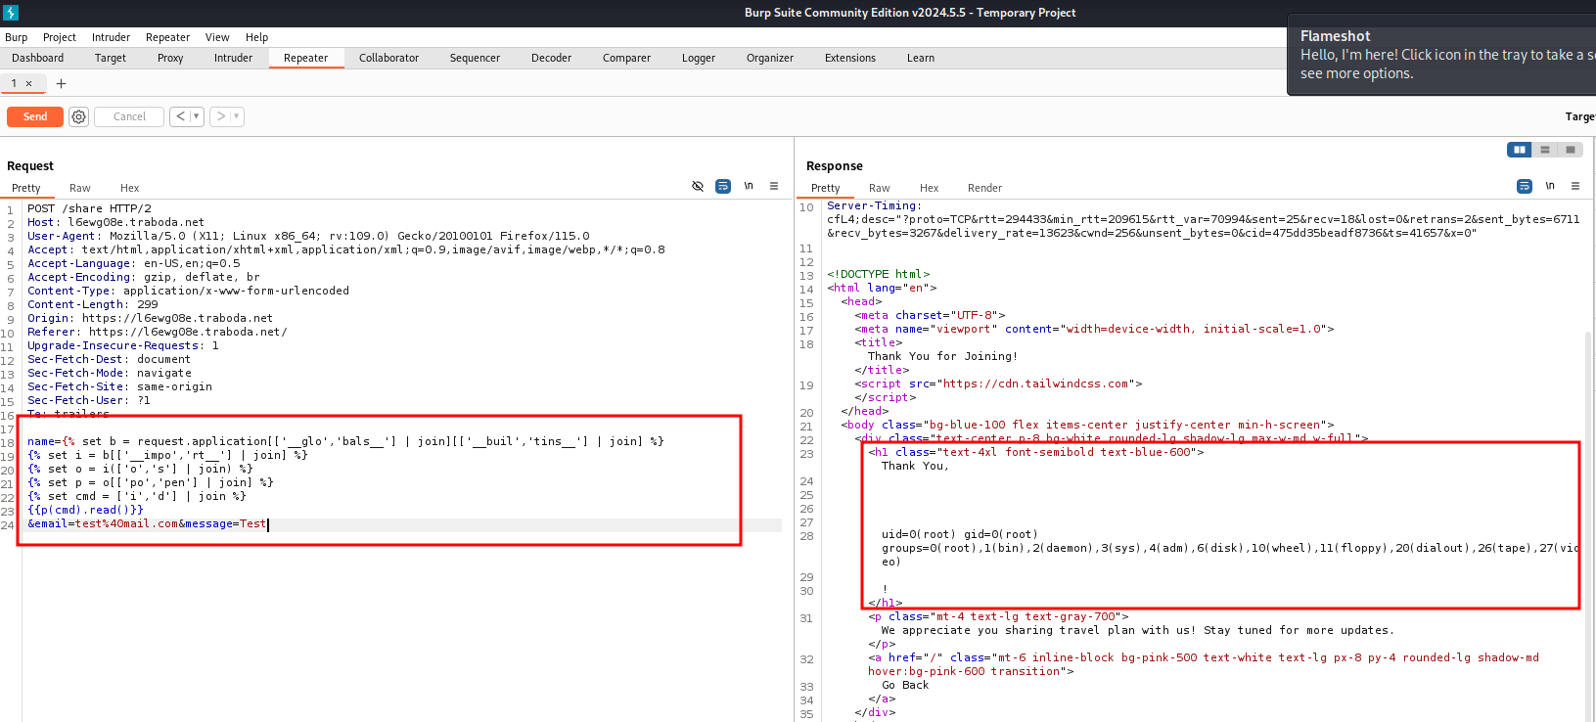The height and width of the screenshot is (722, 1596).
Task: Add a new Repeater tab
Action: 61,83
